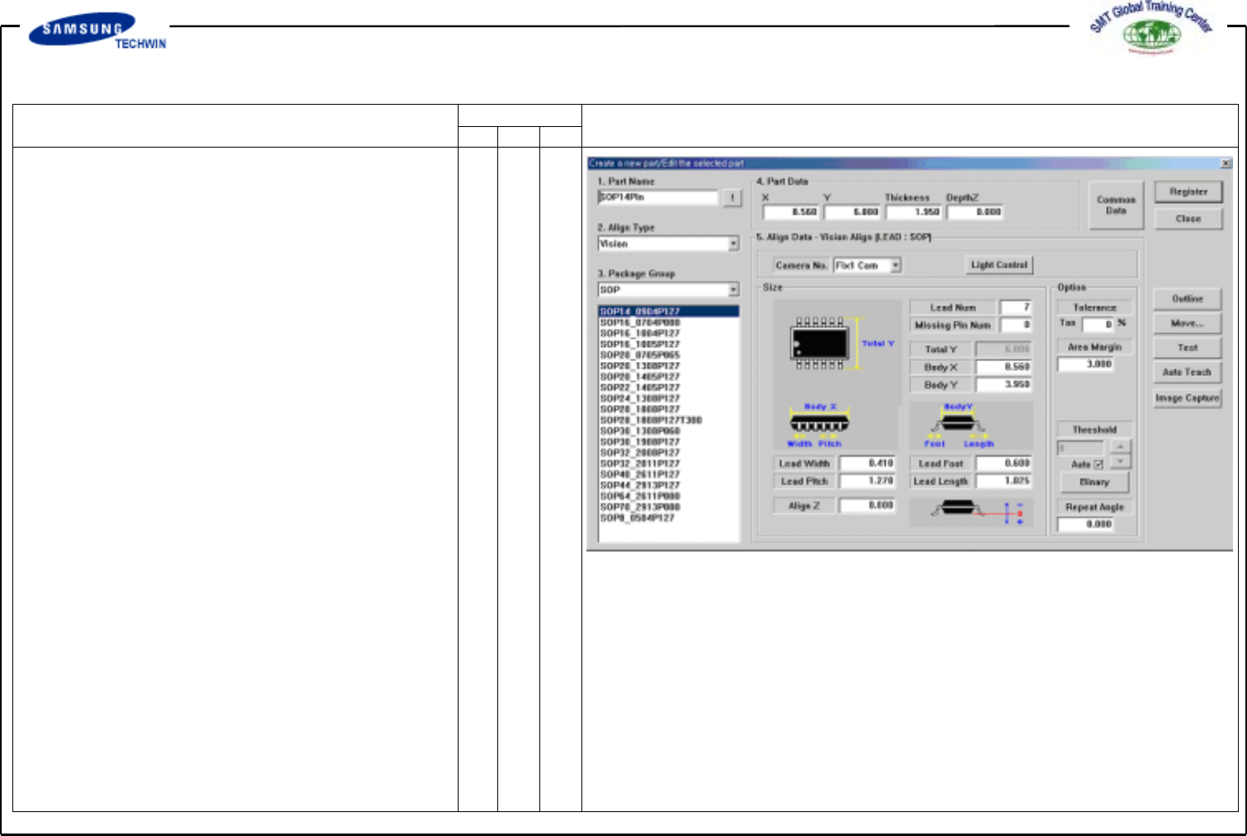Screen dimensions: 1247x836
Task: Select SOP16_0704P080 in the package list
Action: [x=669, y=322]
